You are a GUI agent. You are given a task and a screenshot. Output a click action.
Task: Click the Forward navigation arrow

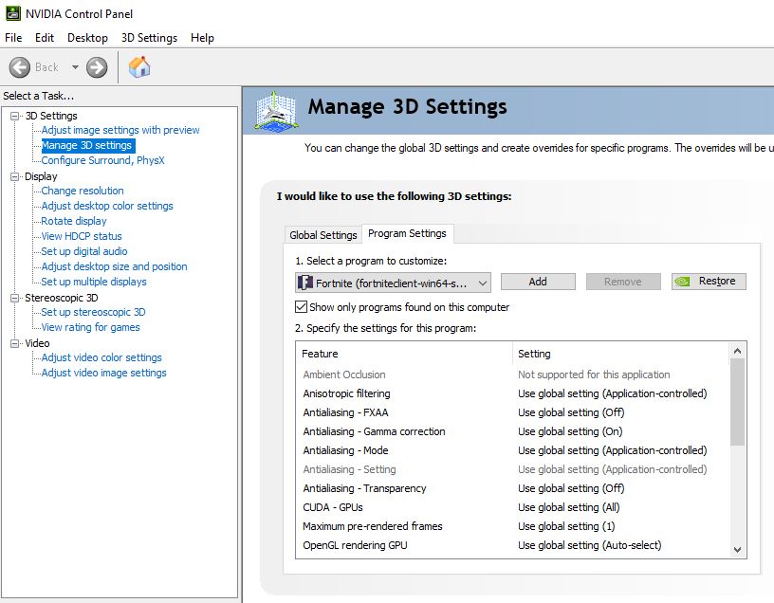[95, 66]
